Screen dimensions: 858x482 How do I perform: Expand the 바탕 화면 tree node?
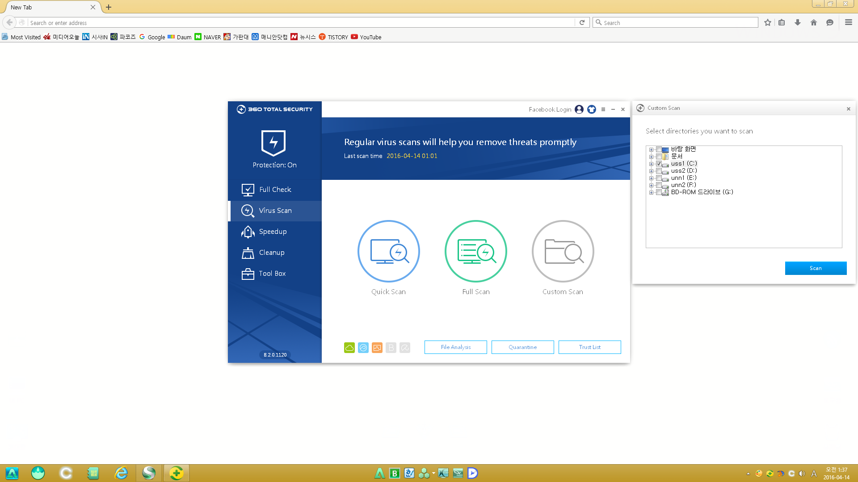click(x=652, y=150)
